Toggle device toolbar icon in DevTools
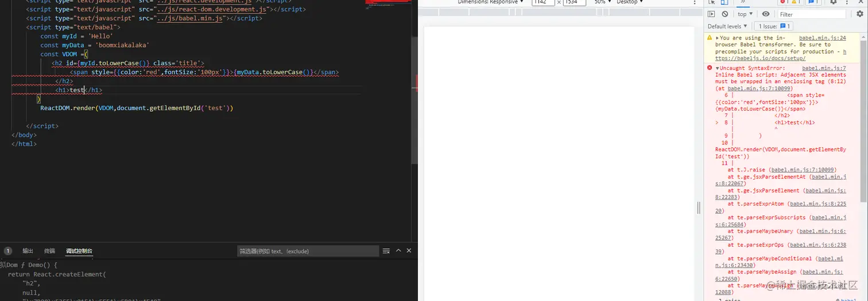868x301 pixels. click(724, 2)
